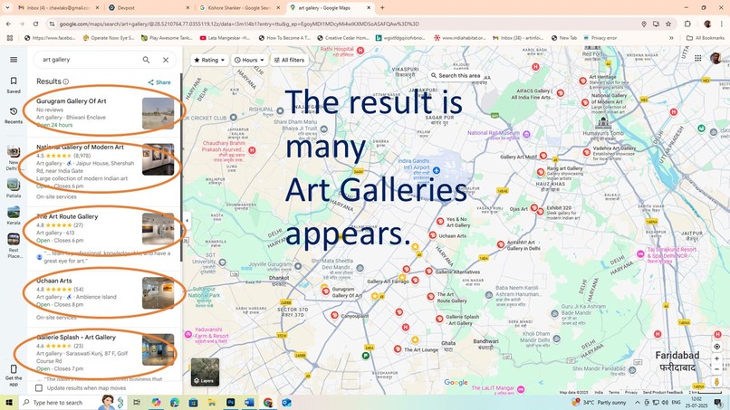Click The Art Lounge map pin
Screen dimensions: 730x410
point(398,349)
